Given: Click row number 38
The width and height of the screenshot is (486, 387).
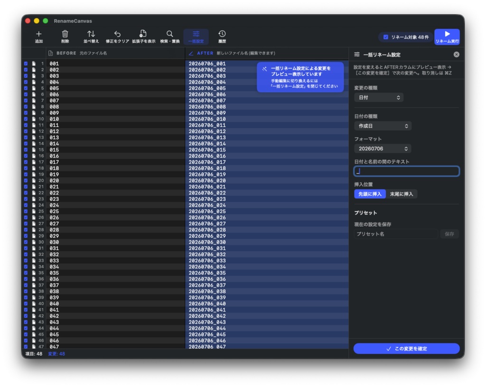Looking at the screenshot, I should tap(41, 291).
